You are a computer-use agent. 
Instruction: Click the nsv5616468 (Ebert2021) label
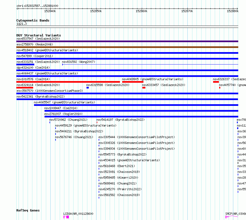[117, 166]
